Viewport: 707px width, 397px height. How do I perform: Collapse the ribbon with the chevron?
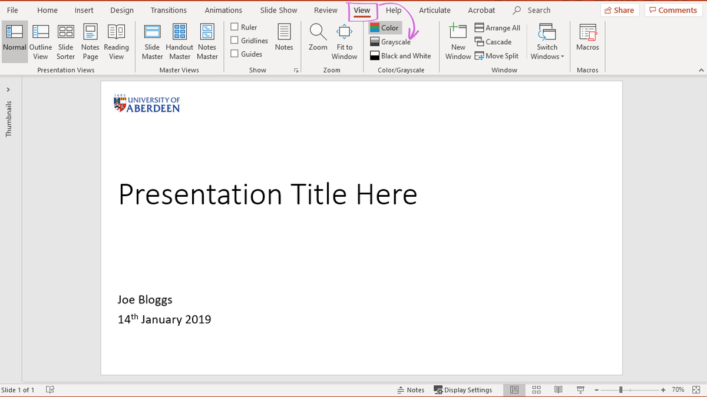(x=701, y=70)
